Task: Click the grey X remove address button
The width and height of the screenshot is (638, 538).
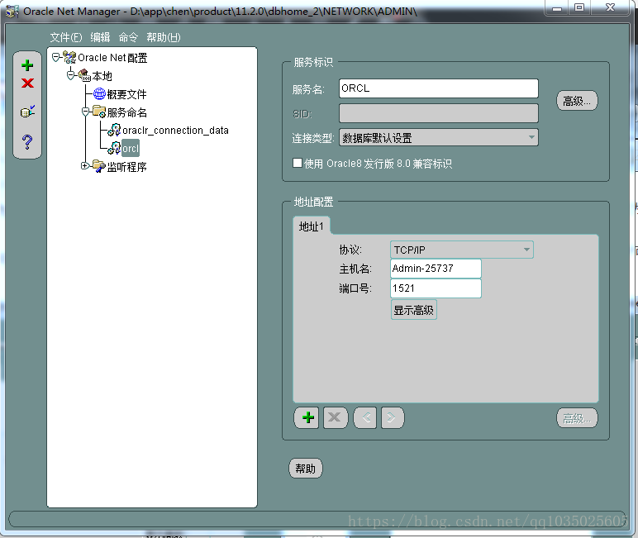Action: 336,417
